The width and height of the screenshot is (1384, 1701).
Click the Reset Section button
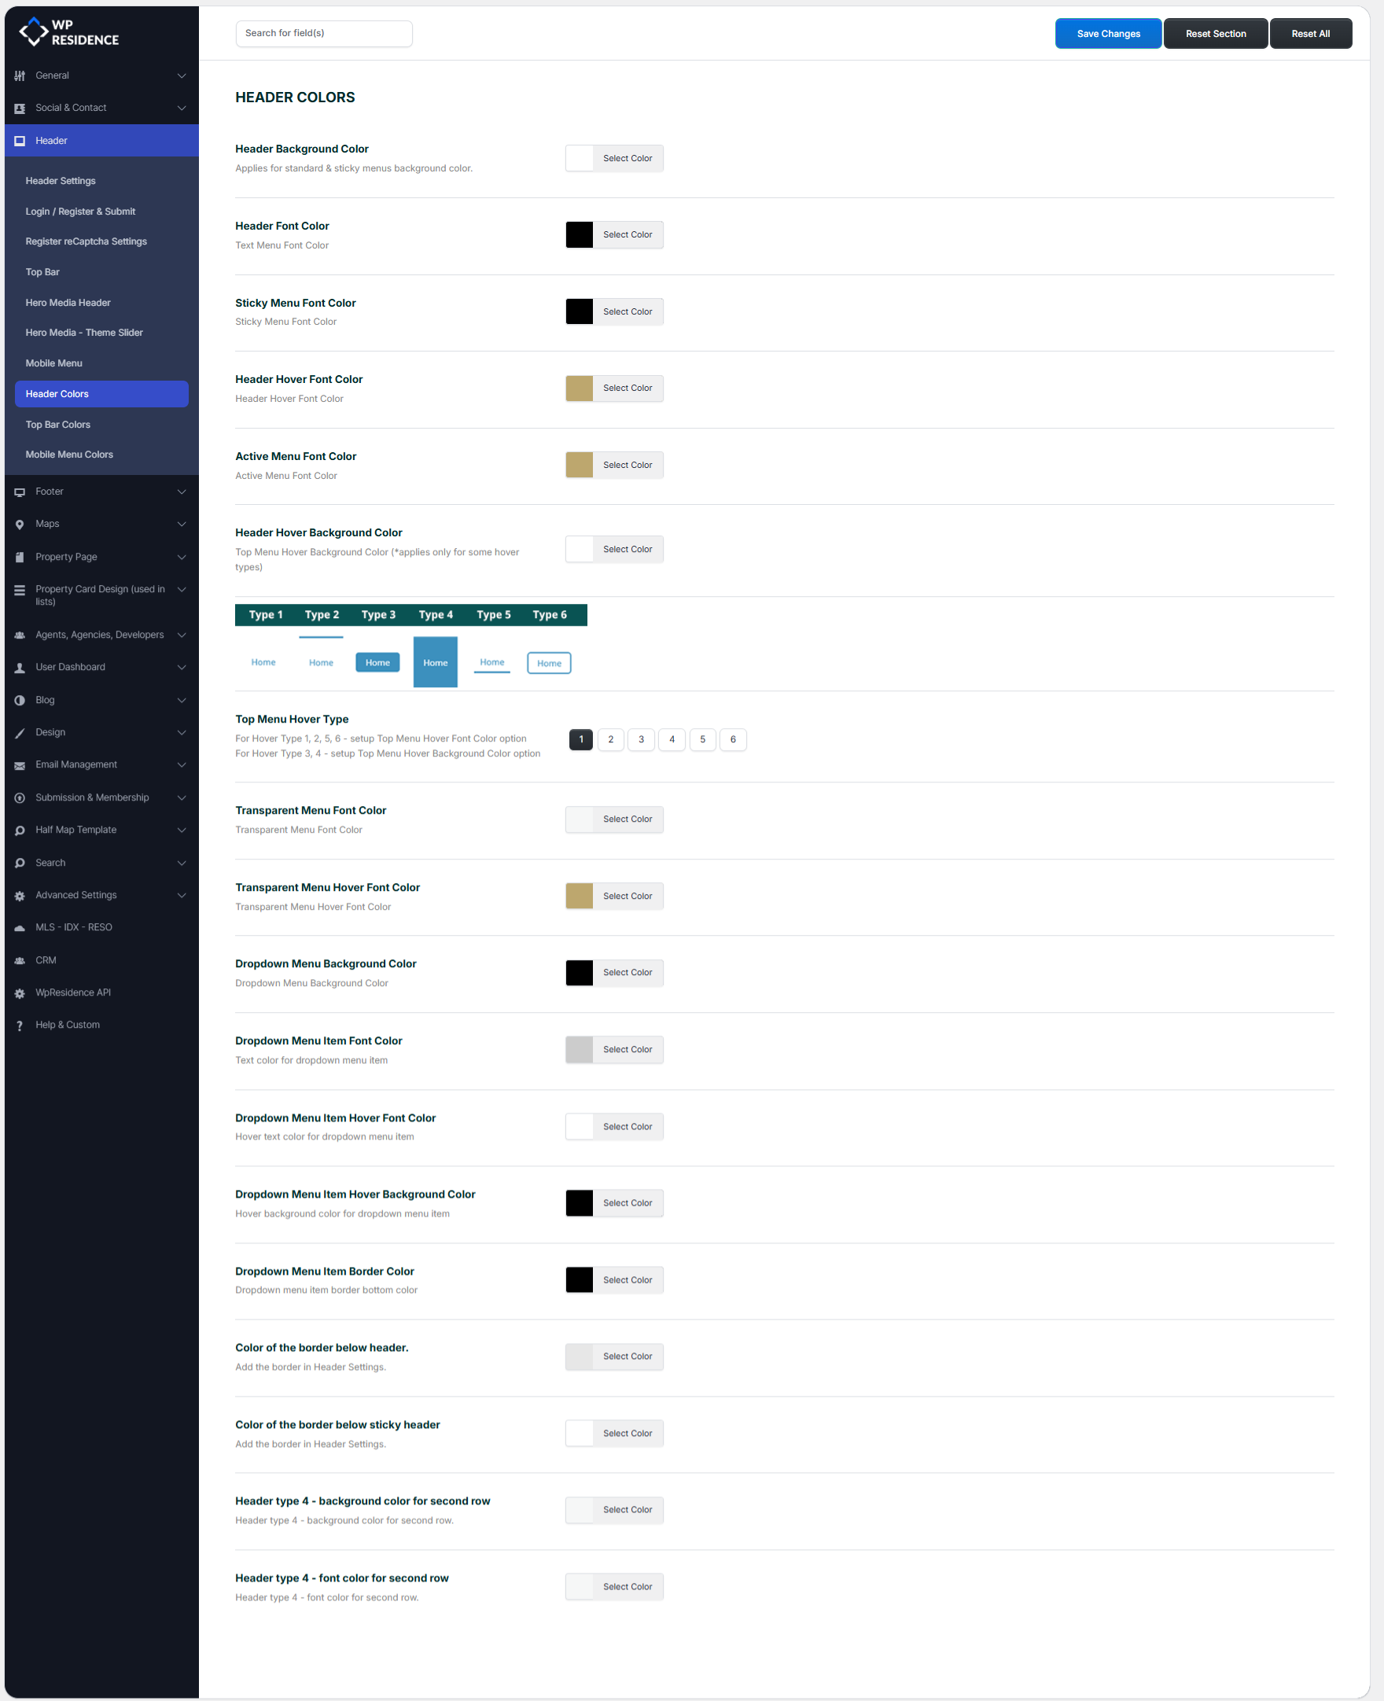click(1215, 34)
